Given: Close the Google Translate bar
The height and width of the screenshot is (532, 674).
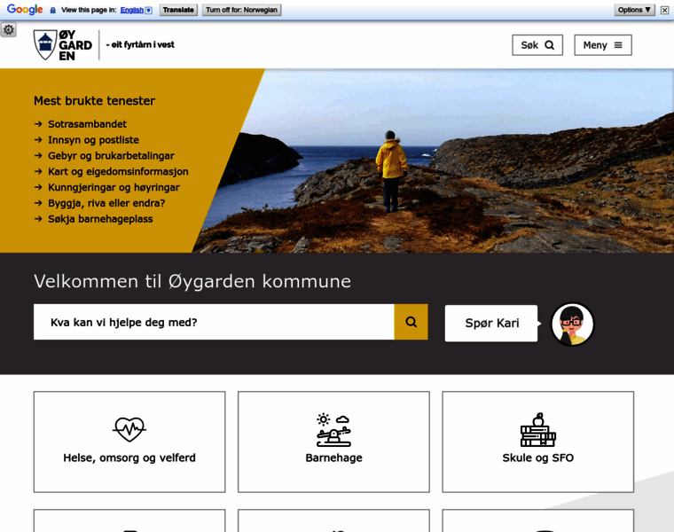Looking at the screenshot, I should coord(665,10).
